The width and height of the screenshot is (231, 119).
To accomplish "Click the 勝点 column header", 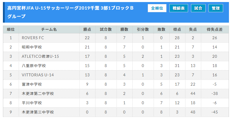I will (87, 29).
